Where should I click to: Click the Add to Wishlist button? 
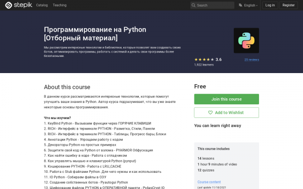226,112
